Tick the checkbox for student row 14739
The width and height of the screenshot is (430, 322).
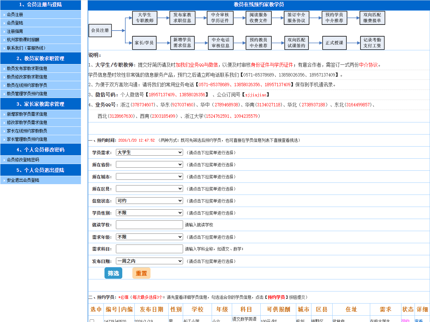(92, 320)
